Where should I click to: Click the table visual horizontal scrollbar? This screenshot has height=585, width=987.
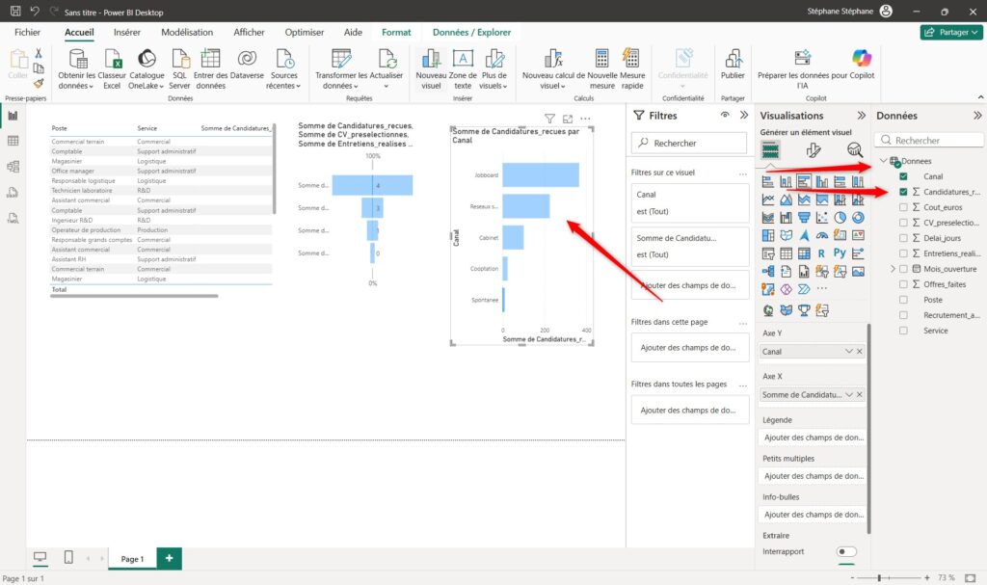coord(134,296)
